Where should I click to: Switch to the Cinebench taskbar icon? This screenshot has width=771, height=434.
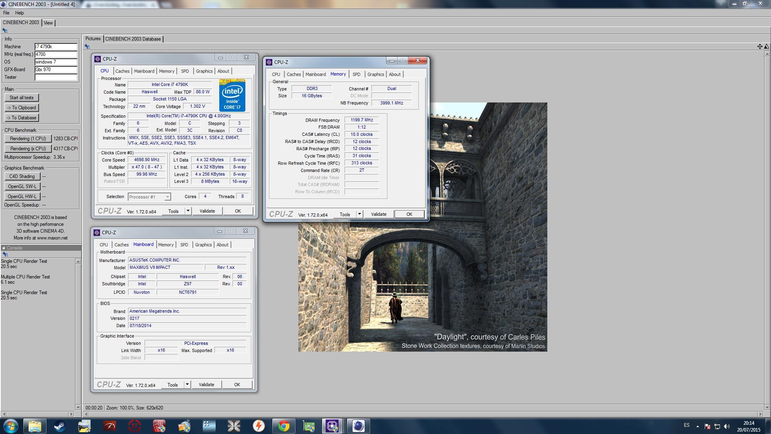(358, 426)
